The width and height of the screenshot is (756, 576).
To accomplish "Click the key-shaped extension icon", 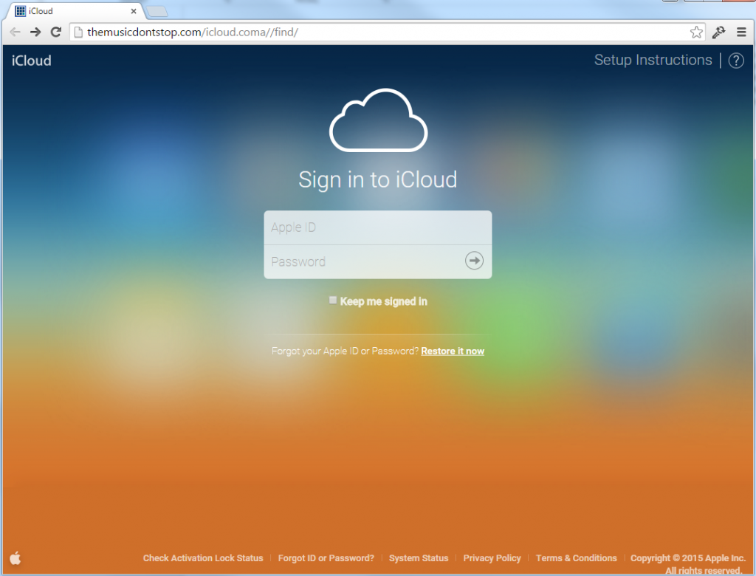I will pyautogui.click(x=718, y=32).
